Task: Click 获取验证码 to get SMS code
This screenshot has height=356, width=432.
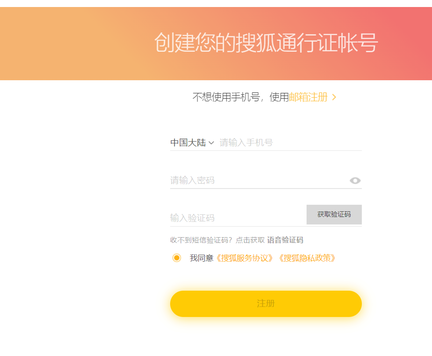Action: (x=334, y=214)
